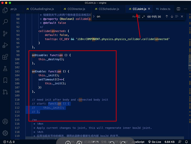Click Go Live in status bar
Image resolution: width=191 pixels, height=144 pixels.
[x=155, y=142]
